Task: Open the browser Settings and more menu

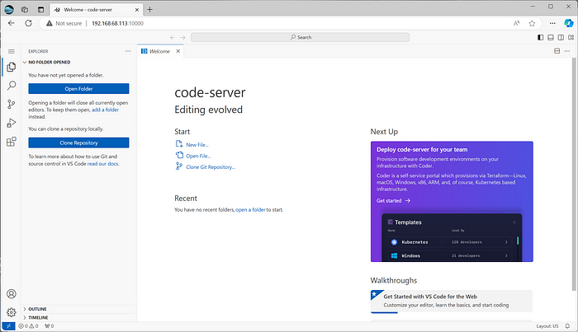Action: click(552, 23)
